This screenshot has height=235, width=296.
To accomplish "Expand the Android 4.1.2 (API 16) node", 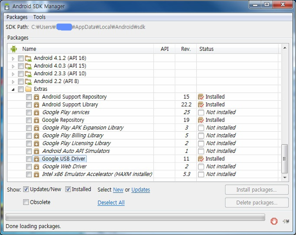I will click(13, 59).
